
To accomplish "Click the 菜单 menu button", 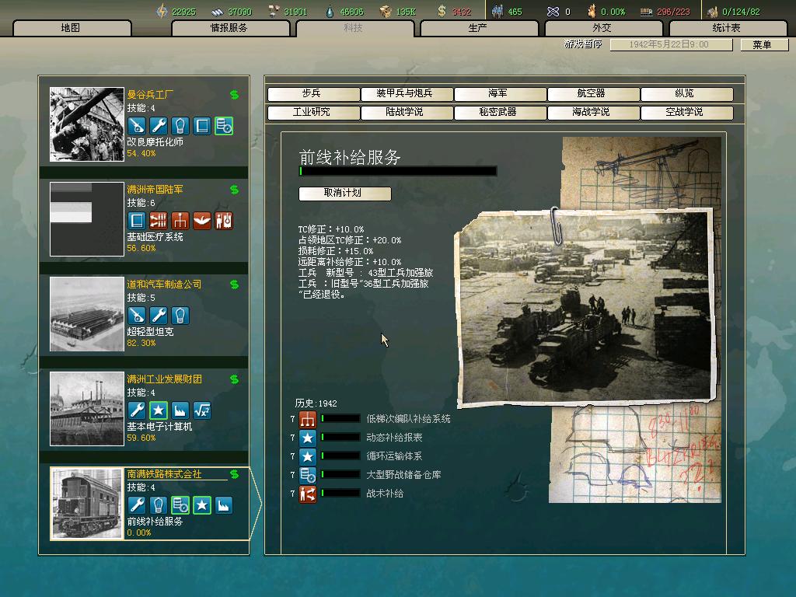I will 763,44.
